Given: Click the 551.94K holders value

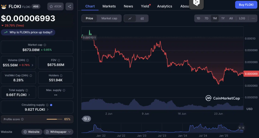Looking at the screenshot, I should click(x=56, y=80).
